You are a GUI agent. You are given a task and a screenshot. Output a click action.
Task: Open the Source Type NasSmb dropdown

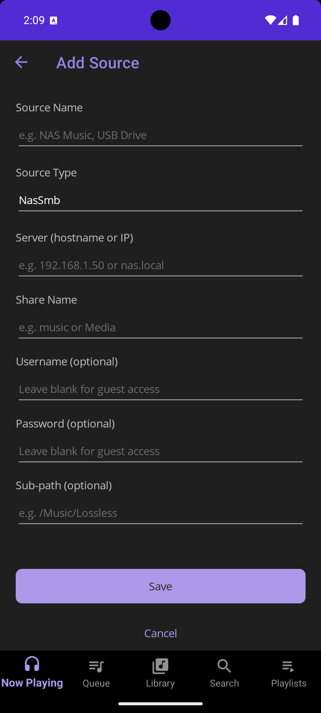click(160, 200)
